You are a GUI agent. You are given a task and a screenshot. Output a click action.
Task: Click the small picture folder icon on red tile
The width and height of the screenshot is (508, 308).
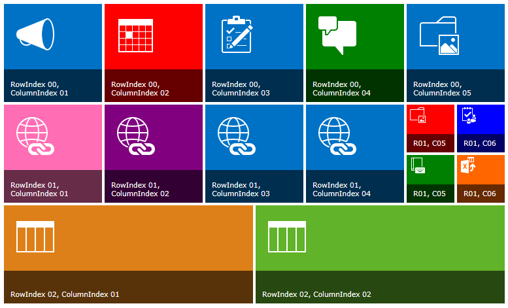418,115
